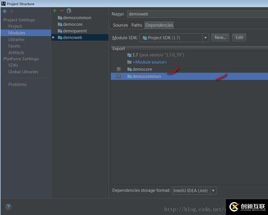Open help via question mark icon
Image resolution: width=268 pixels, height=215 pixels.
point(8,207)
